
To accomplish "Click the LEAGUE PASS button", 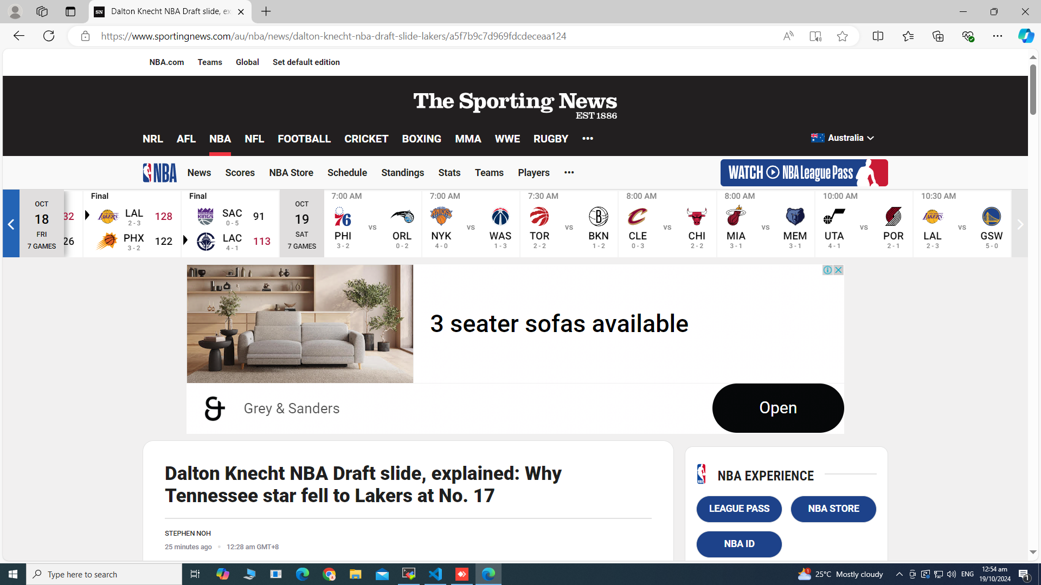I will (739, 509).
